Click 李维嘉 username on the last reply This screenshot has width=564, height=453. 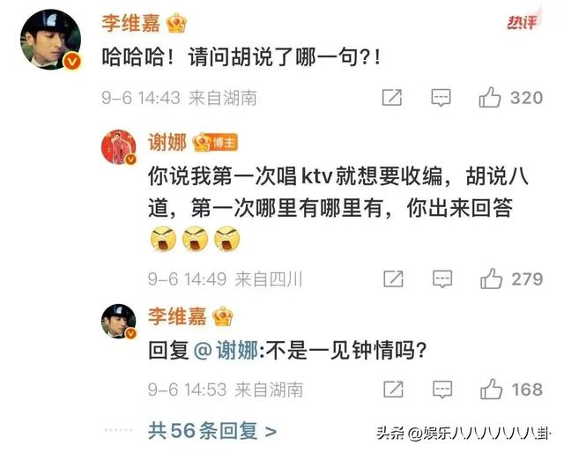point(177,316)
